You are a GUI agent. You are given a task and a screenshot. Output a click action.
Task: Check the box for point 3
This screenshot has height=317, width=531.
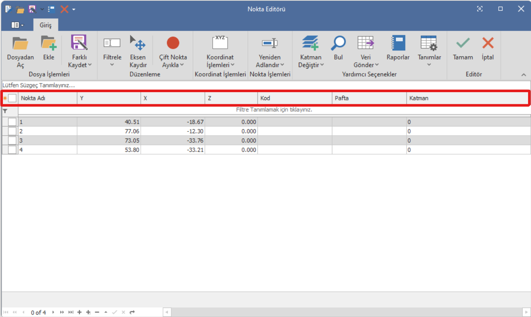[12, 140]
